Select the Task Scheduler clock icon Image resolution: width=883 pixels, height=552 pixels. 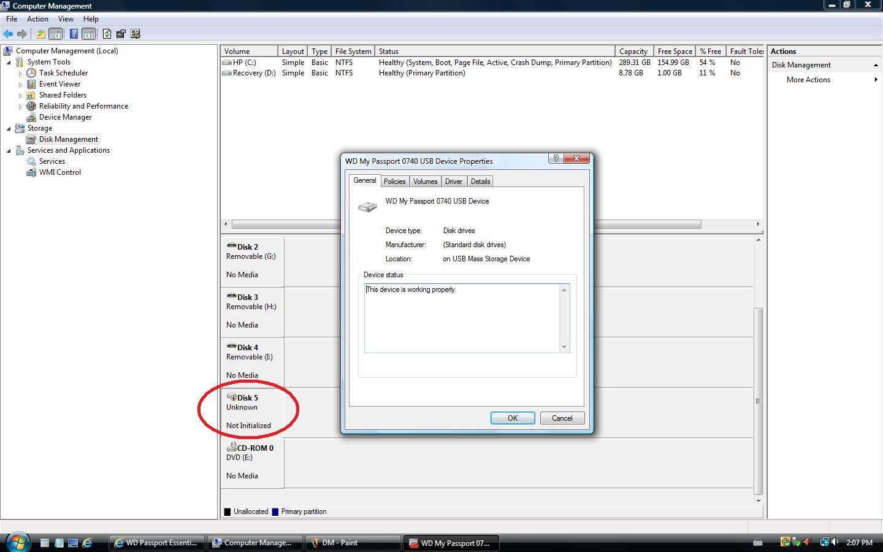pyautogui.click(x=31, y=73)
